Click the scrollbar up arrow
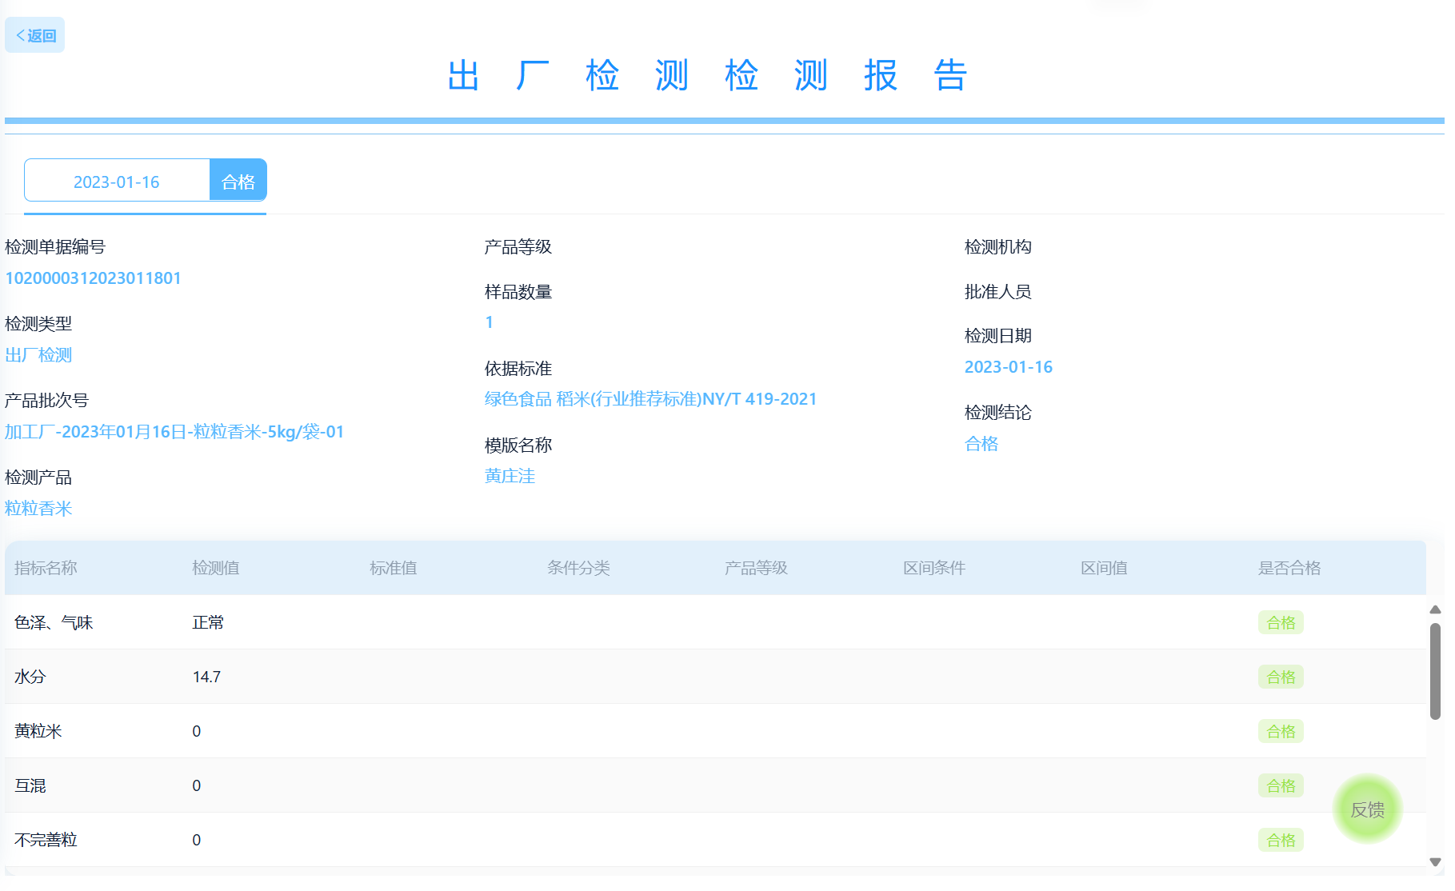The height and width of the screenshot is (891, 1455). pos(1435,609)
